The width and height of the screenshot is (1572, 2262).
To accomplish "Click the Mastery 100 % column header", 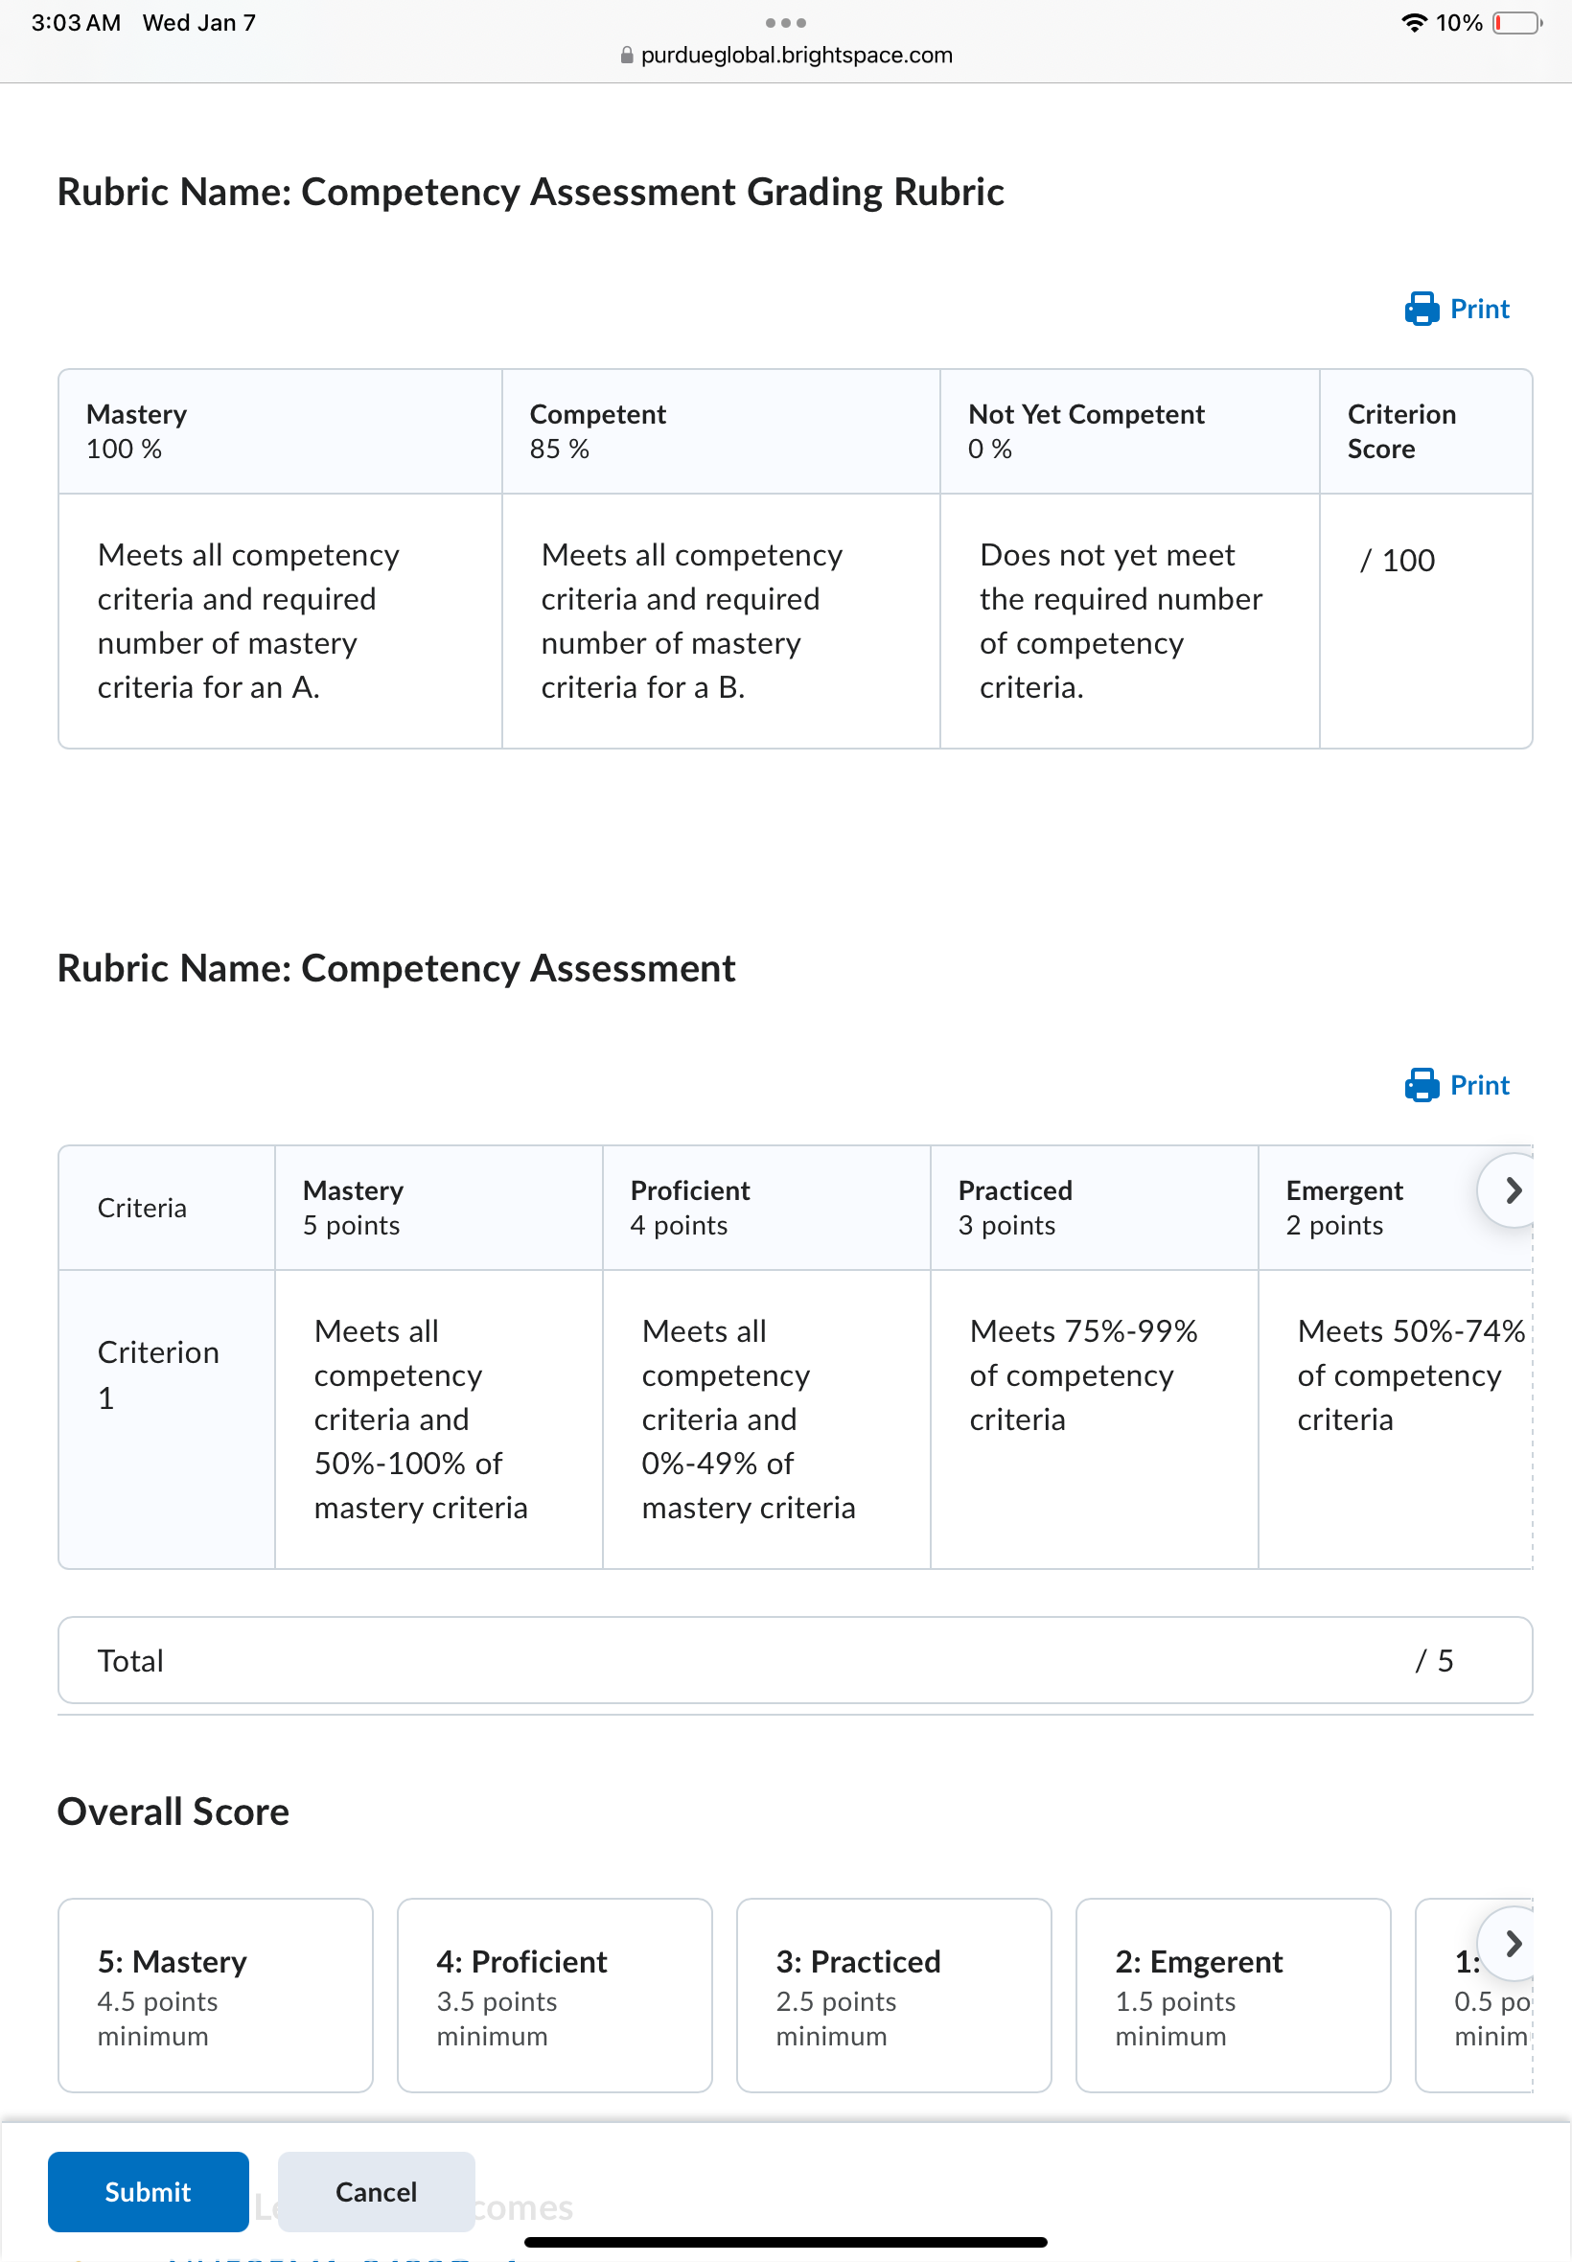I will pyautogui.click(x=280, y=431).
